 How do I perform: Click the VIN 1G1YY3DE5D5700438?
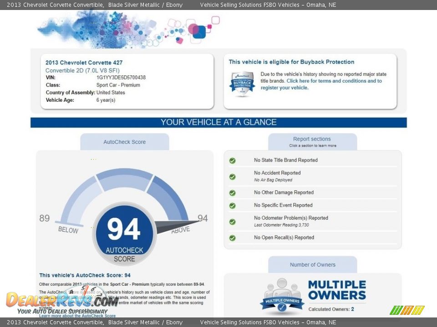pyautogui.click(x=121, y=78)
